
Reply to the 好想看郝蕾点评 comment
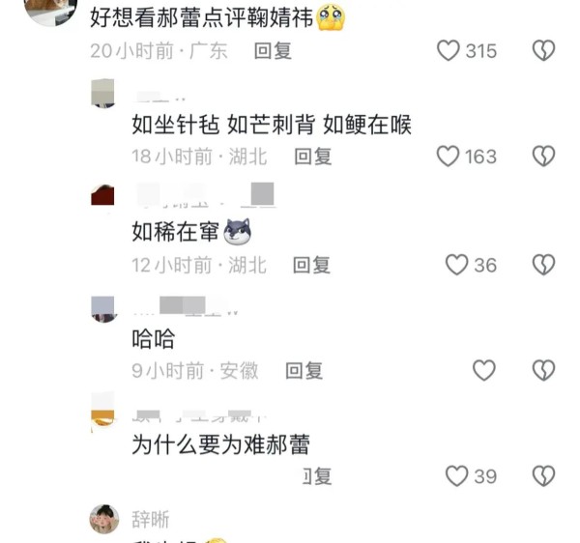(273, 51)
